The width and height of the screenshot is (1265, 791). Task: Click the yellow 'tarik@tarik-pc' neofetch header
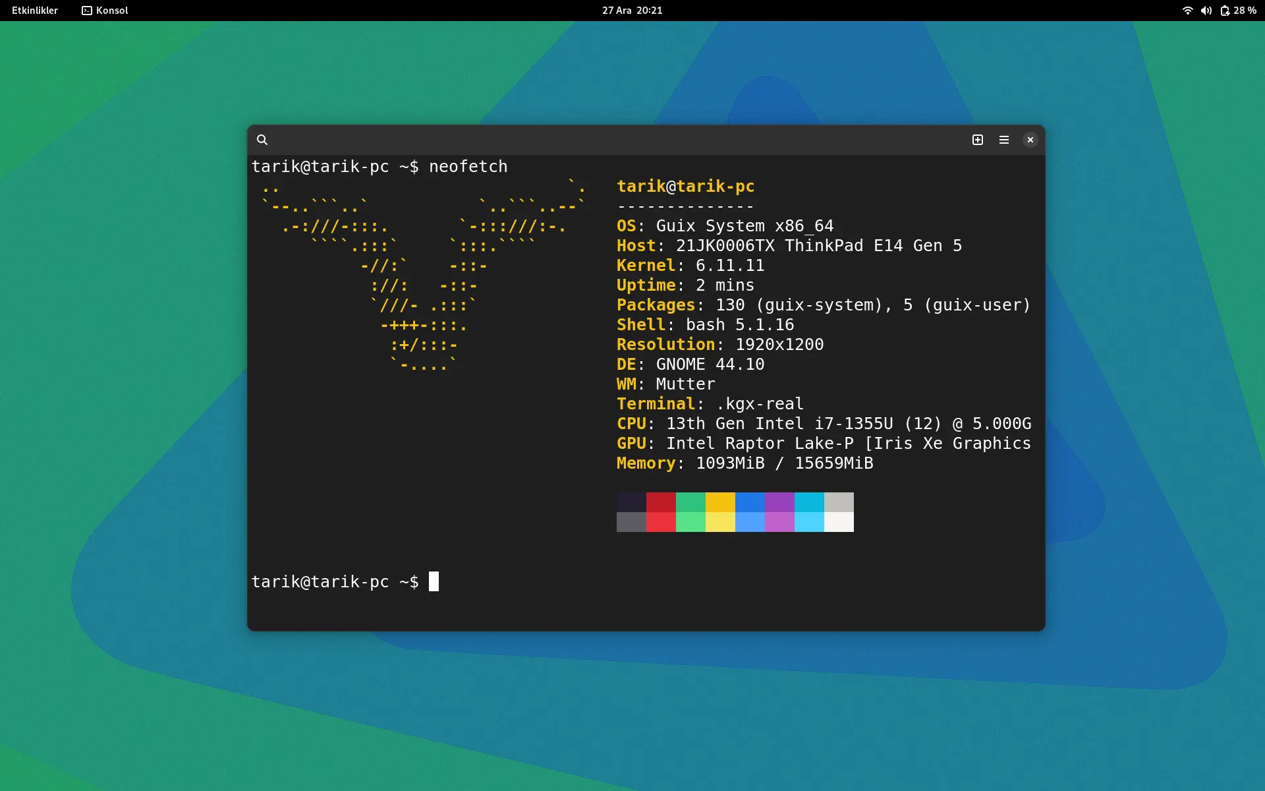[x=686, y=187]
